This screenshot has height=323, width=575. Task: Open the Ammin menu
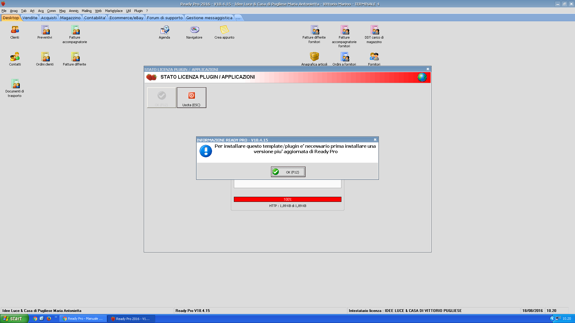pyautogui.click(x=74, y=11)
